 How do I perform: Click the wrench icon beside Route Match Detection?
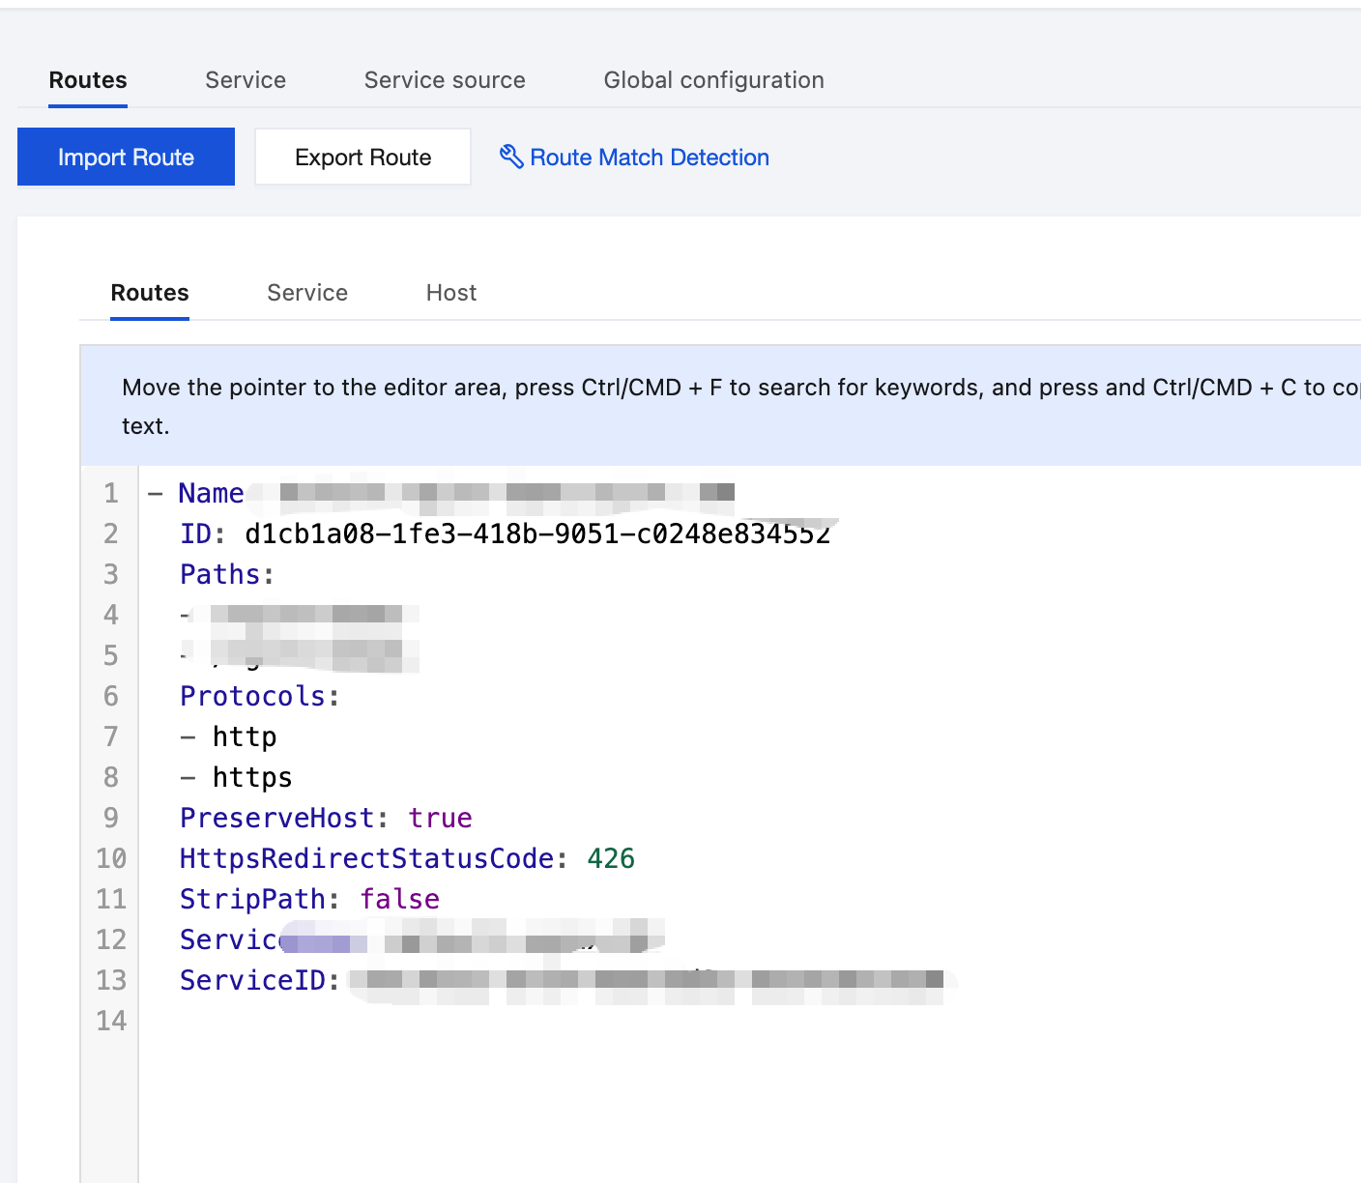pyautogui.click(x=511, y=157)
